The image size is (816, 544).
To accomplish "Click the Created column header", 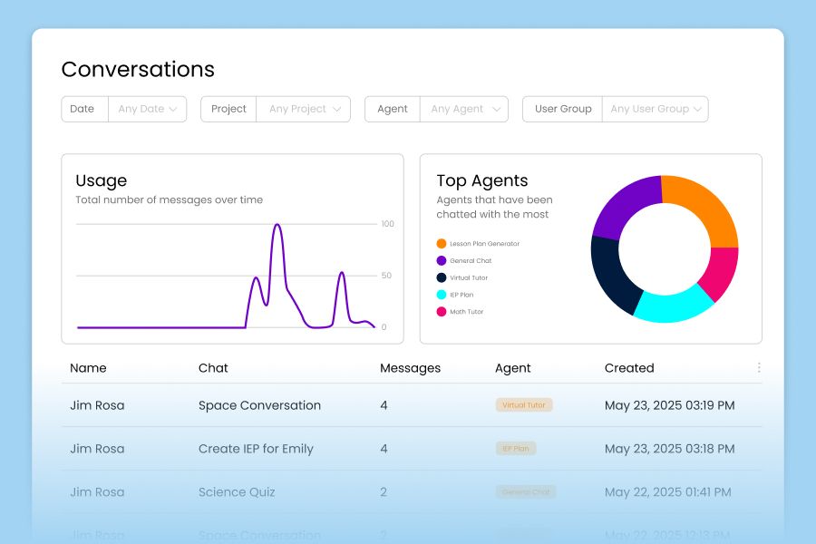I will (x=629, y=368).
